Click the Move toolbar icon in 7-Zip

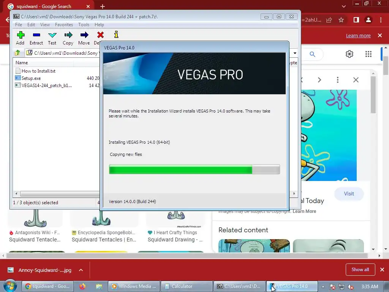pyautogui.click(x=84, y=38)
